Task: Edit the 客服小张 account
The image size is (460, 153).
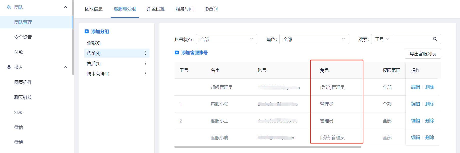Action: (x=415, y=104)
